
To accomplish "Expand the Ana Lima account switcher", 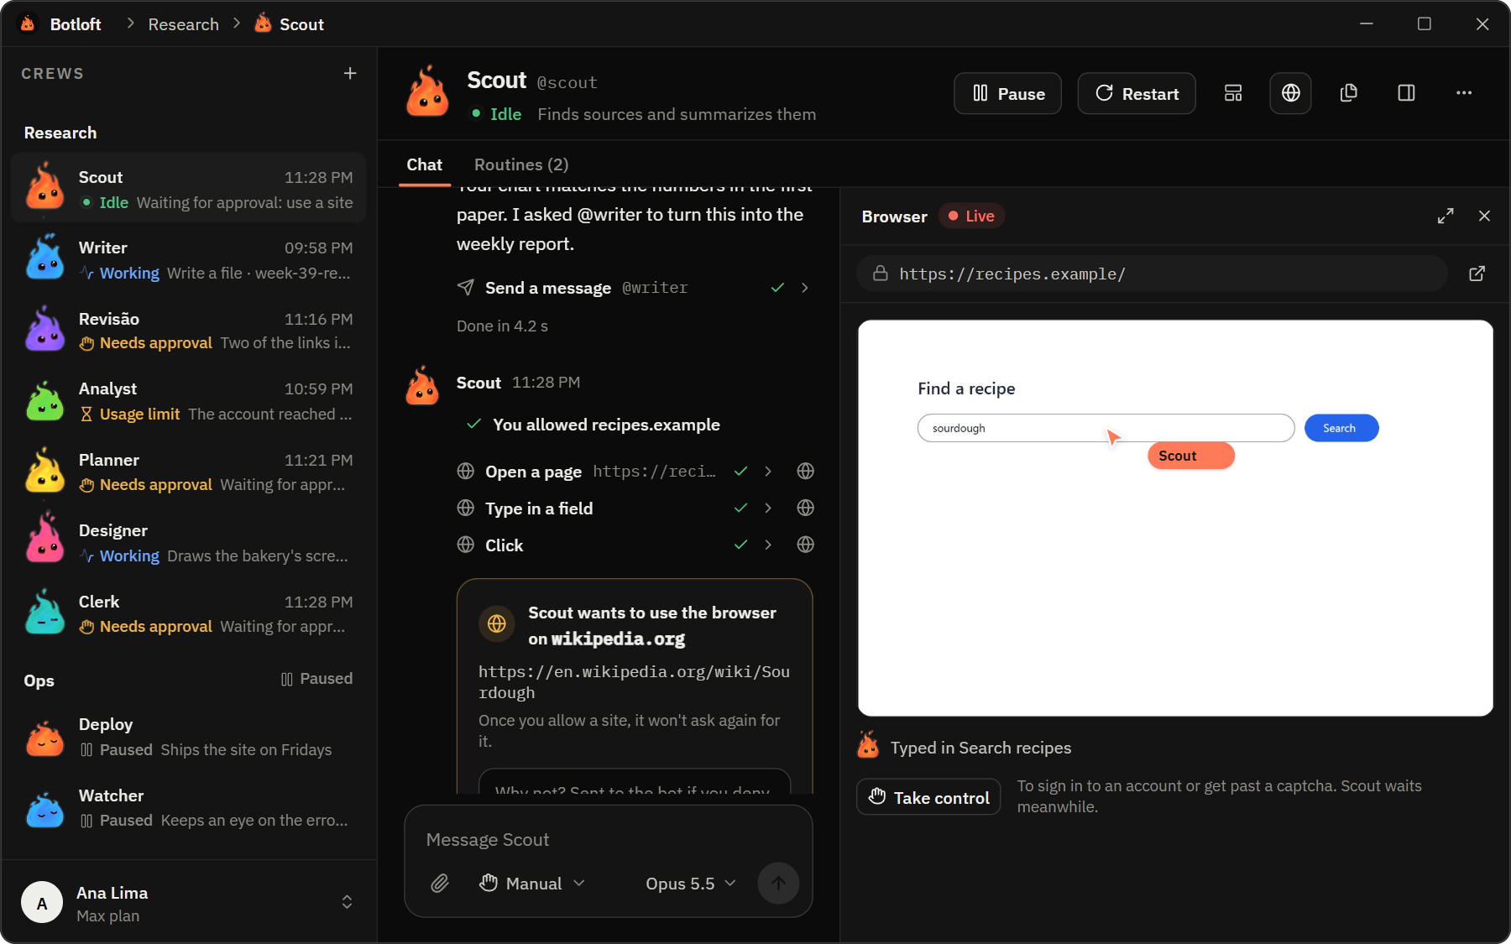I will tap(347, 902).
